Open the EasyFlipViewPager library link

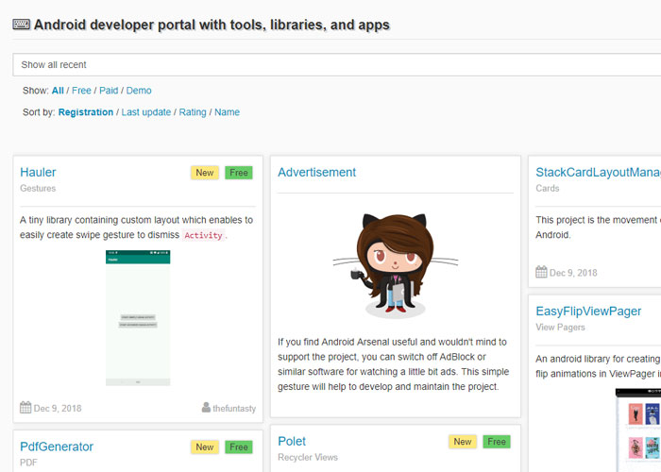(588, 311)
